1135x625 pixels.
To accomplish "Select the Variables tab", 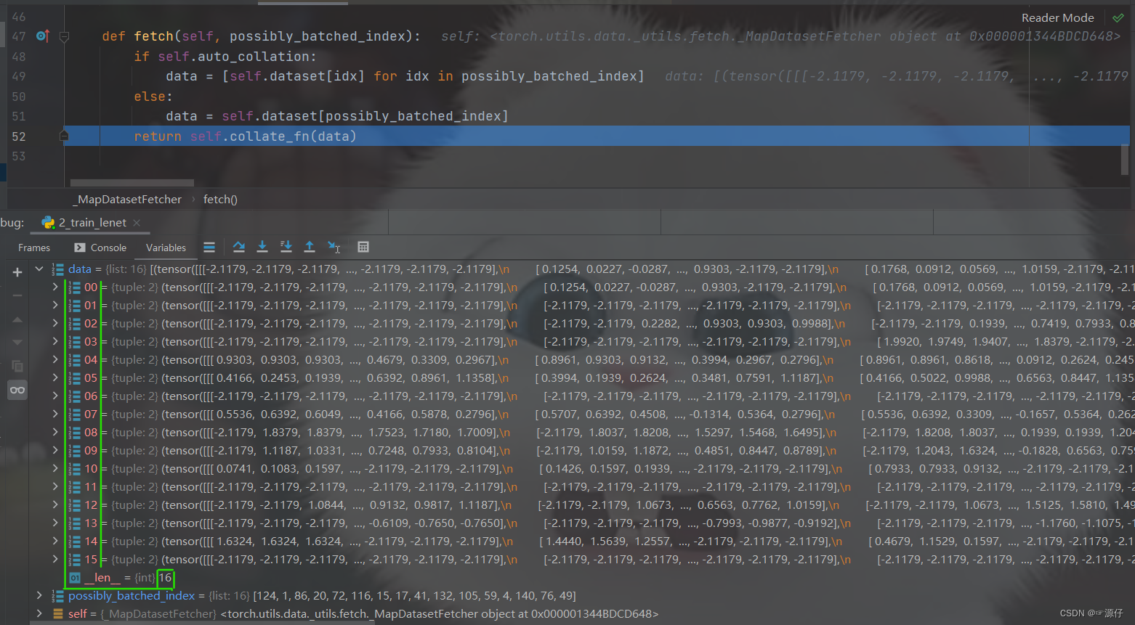I will point(166,248).
